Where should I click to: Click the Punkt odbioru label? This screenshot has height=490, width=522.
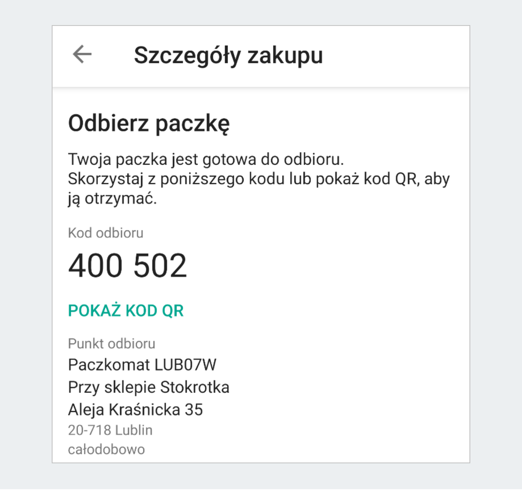[112, 343]
